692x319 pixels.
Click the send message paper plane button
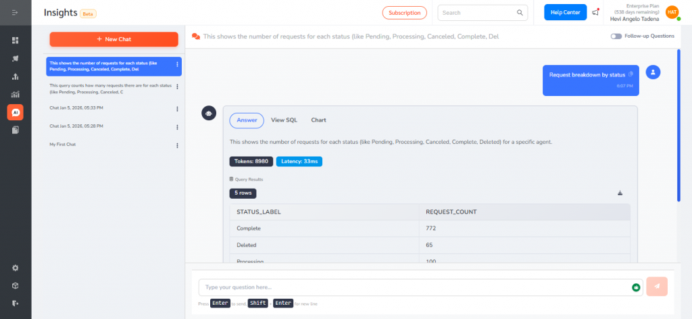(x=657, y=287)
